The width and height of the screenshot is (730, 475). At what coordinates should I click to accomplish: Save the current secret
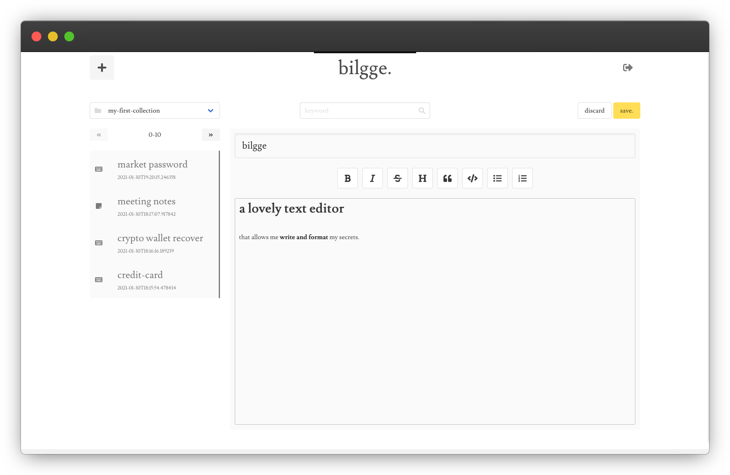coord(626,111)
